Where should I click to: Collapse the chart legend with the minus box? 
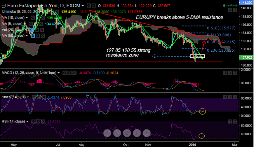[x=3, y=6]
